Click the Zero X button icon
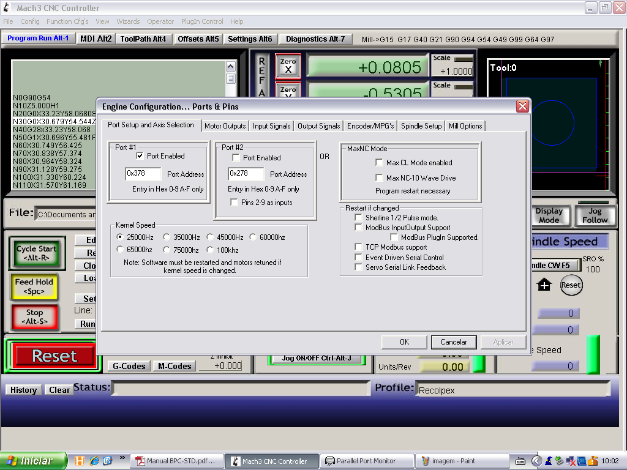The width and height of the screenshot is (627, 470). [288, 66]
